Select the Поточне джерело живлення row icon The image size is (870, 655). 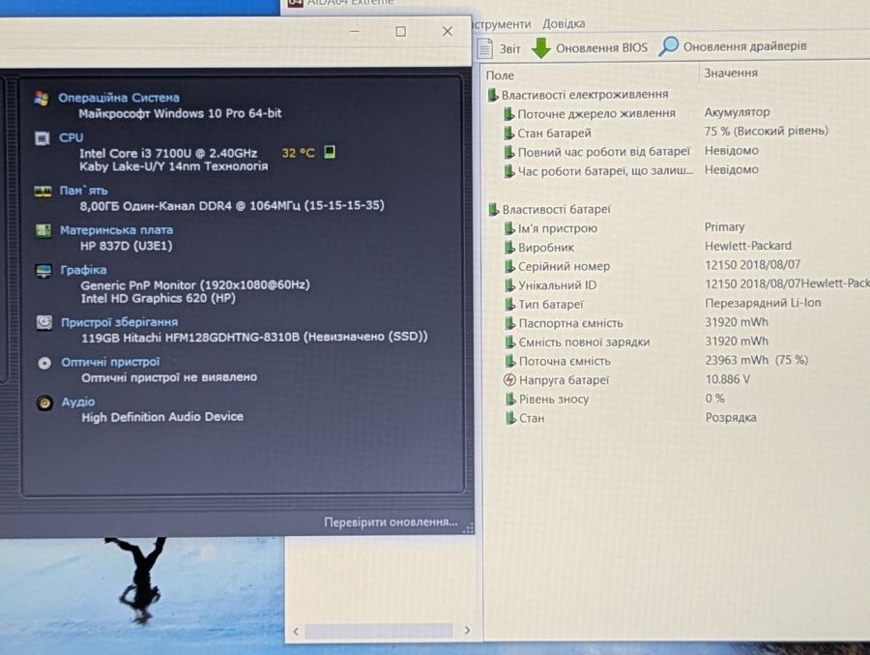[508, 114]
